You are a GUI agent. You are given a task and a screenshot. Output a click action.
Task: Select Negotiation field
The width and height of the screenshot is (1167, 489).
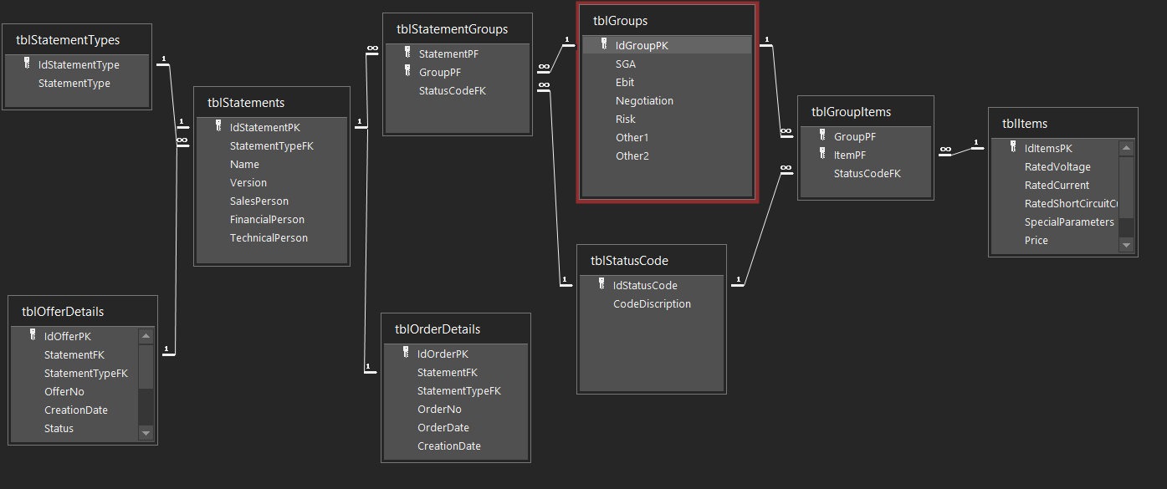coord(644,100)
